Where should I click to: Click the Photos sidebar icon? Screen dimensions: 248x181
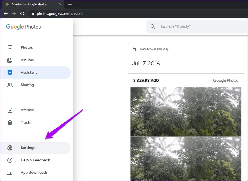[10, 47]
